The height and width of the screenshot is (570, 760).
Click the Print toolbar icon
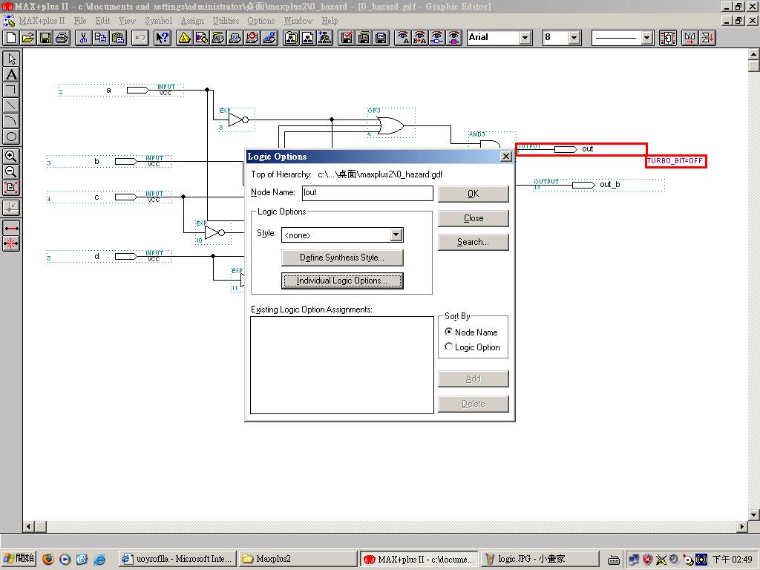click(62, 38)
